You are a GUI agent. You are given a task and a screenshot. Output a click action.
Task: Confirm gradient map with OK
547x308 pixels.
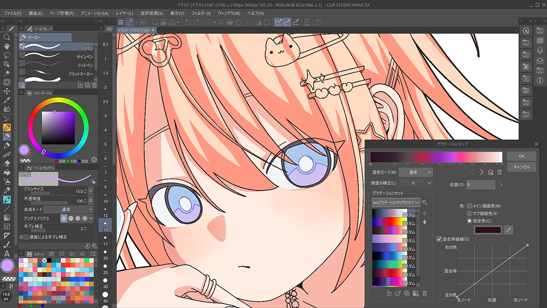click(521, 156)
